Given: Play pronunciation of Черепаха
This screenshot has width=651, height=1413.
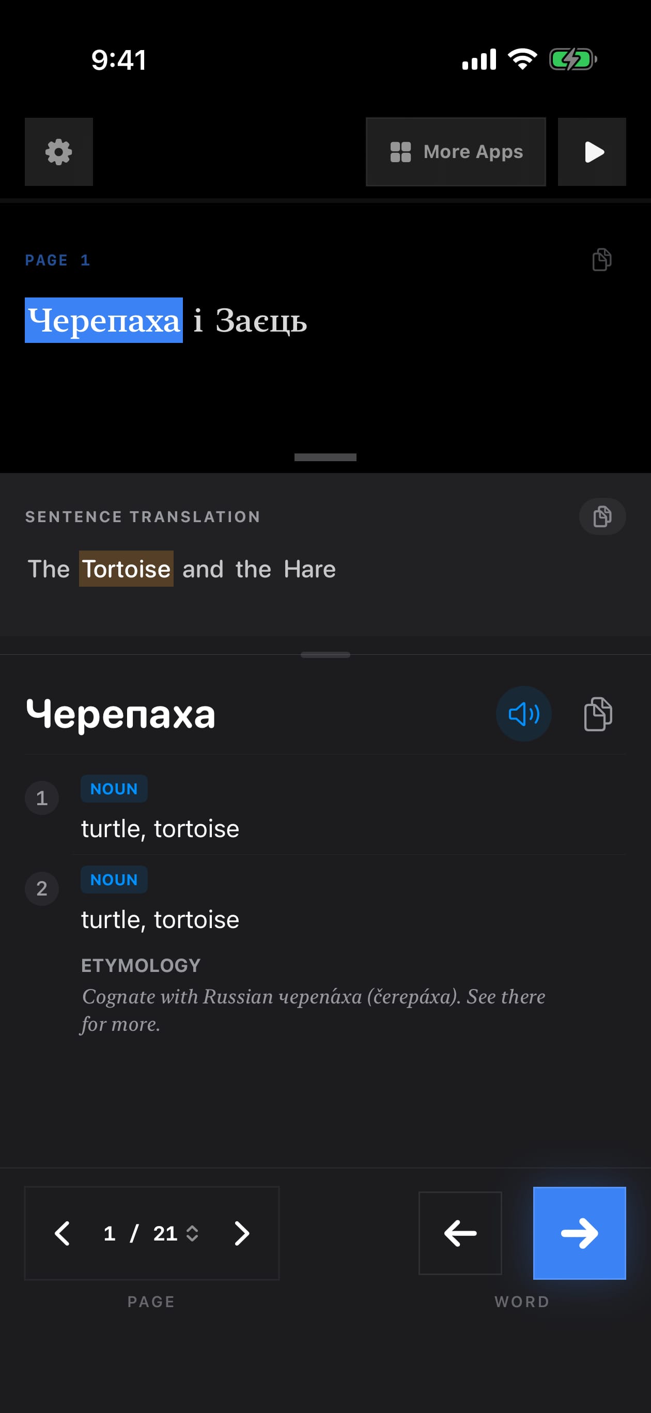Looking at the screenshot, I should 524,714.
